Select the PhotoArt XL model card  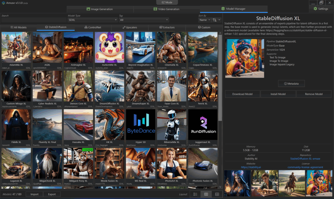coord(172,166)
